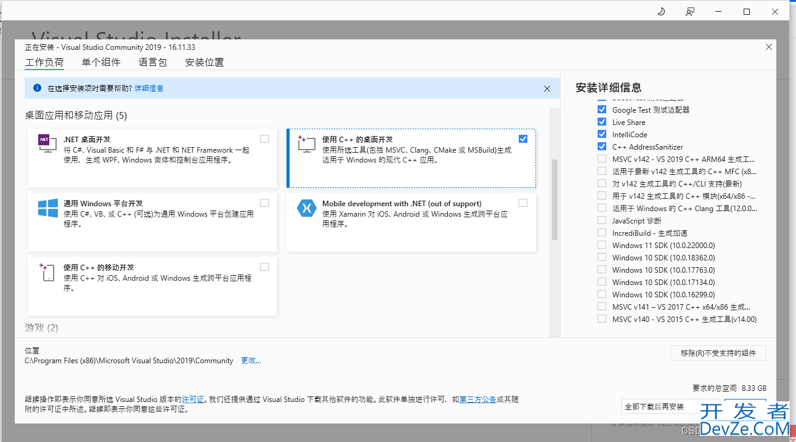The image size is (796, 442).
Task: Uncheck Google Test 测试适配器 component
Action: click(x=602, y=110)
